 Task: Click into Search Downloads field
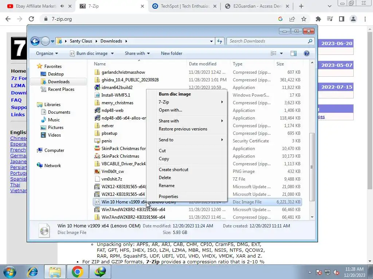pos(267,41)
